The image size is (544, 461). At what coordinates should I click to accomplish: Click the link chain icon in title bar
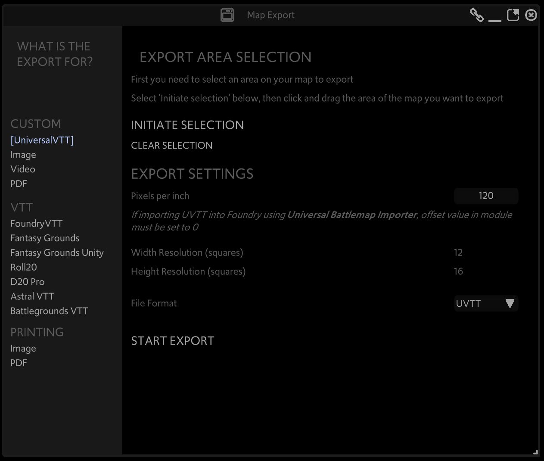click(476, 15)
